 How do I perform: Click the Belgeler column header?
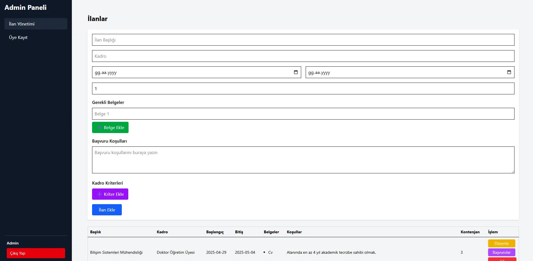[x=271, y=232]
